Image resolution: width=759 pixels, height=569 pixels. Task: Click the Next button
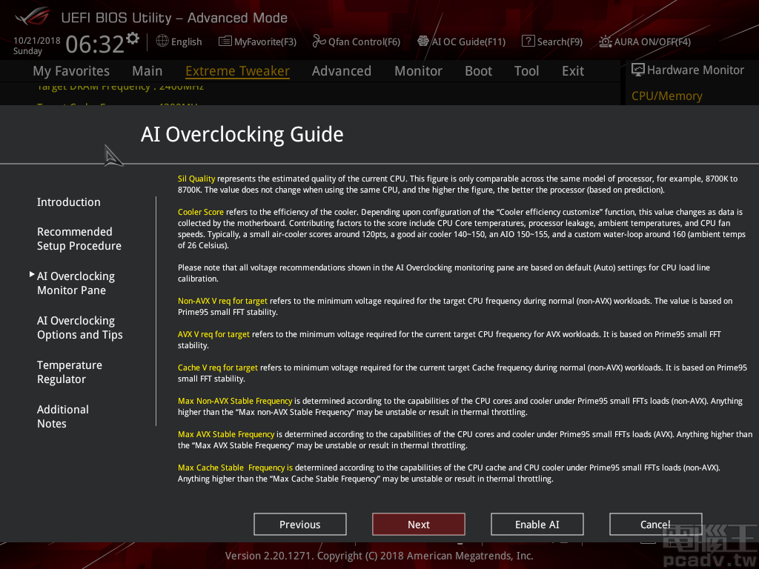click(x=419, y=525)
